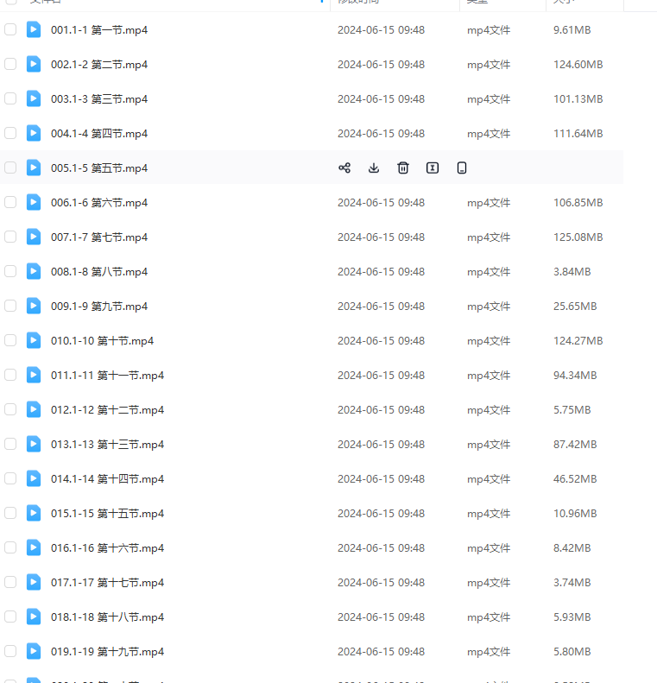Rename the 005.1-5 第五节.mp4 file
Image resolution: width=657 pixels, height=683 pixels.
(x=433, y=168)
